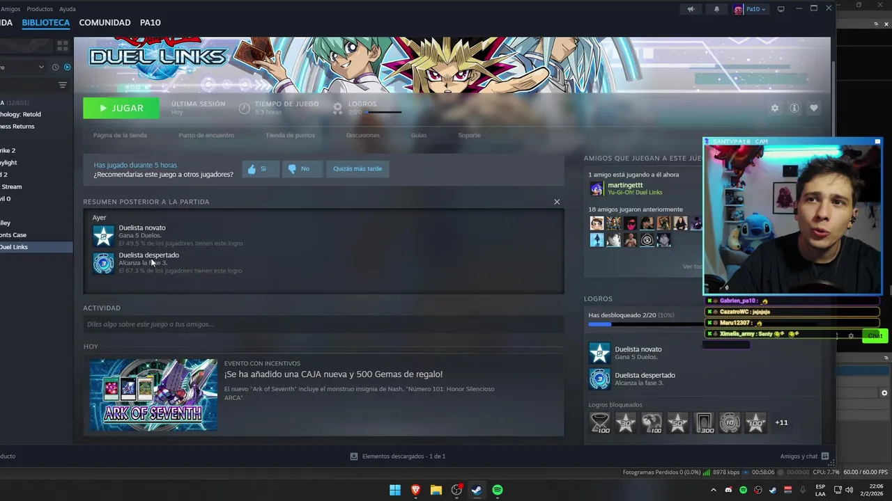Screen dimensions: 892x501
Task: Open game settings gear icon
Action: [x=775, y=108]
